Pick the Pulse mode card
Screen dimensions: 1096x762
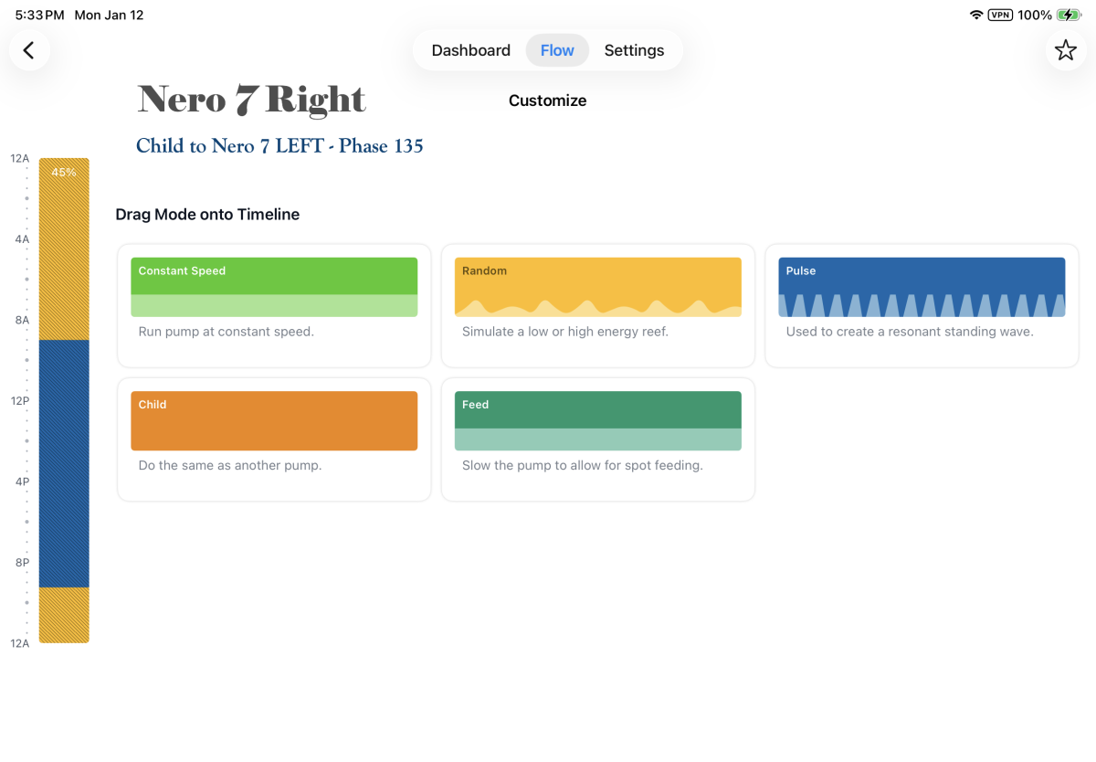pyautogui.click(x=922, y=305)
